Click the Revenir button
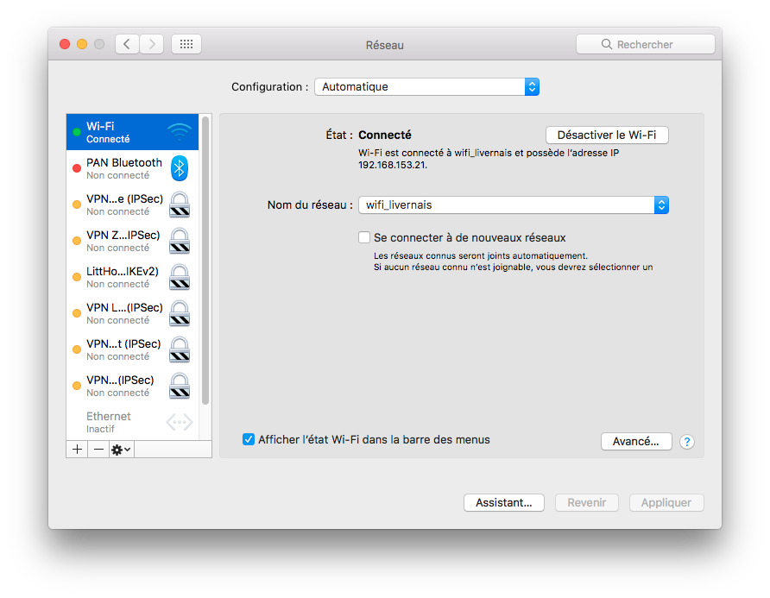The width and height of the screenshot is (770, 598). pyautogui.click(x=587, y=503)
